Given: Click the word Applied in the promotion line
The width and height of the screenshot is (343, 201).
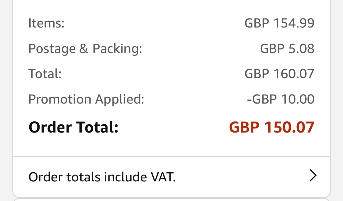Looking at the screenshot, I should 120,99.
